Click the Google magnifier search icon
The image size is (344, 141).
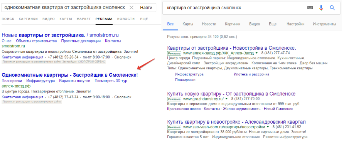click(332, 8)
